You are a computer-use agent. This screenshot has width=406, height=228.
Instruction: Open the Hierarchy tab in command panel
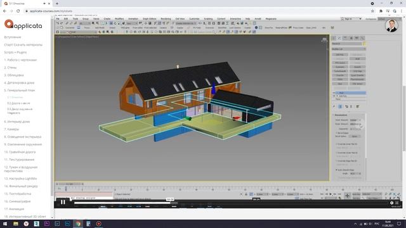(x=345, y=38)
